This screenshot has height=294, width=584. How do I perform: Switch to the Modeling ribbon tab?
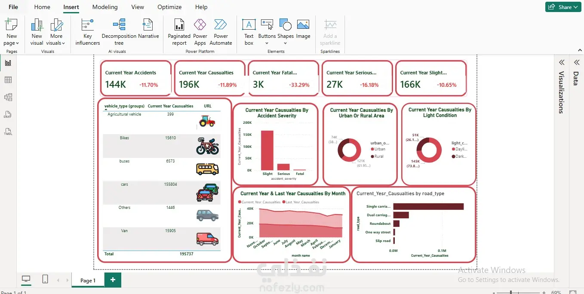(x=105, y=7)
